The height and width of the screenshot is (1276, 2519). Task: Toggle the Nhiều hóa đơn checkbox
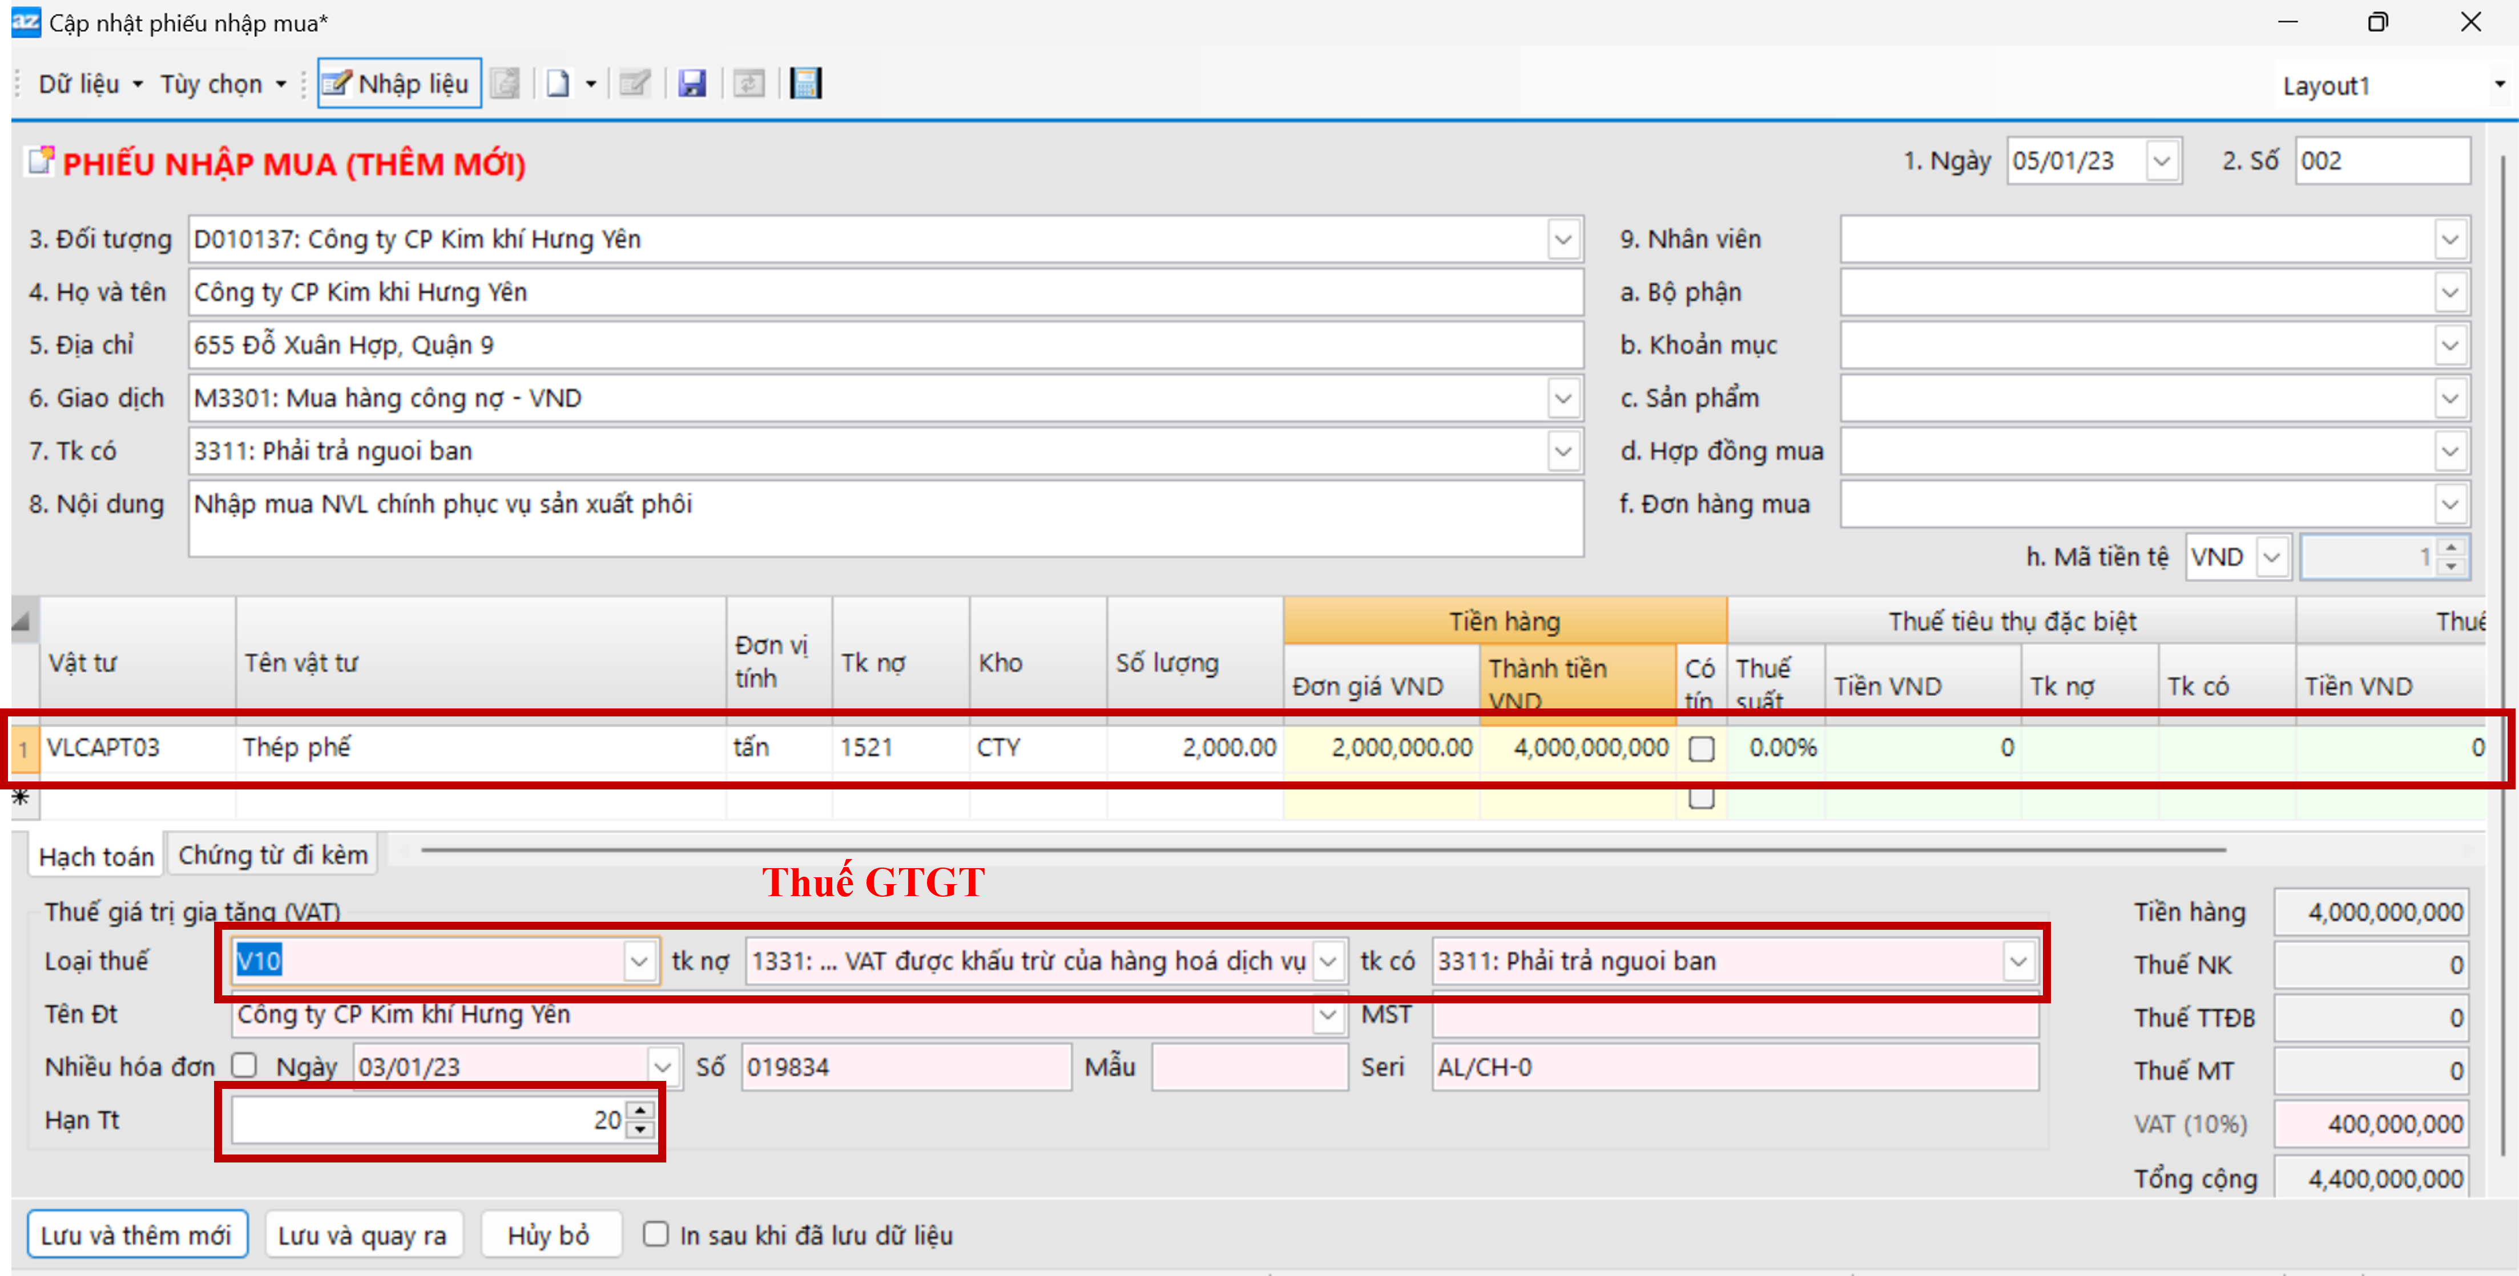tap(244, 1065)
